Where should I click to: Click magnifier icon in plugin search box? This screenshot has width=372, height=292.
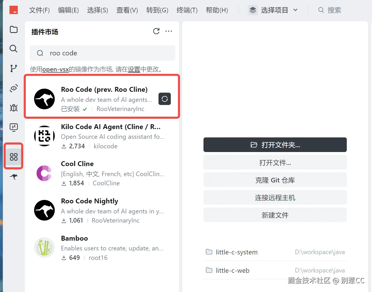click(x=40, y=53)
